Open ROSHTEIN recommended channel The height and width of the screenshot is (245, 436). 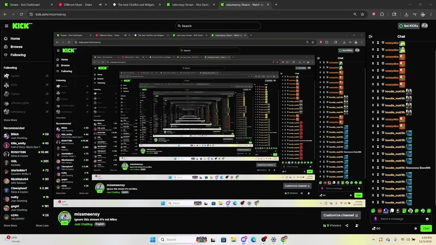click(x=26, y=154)
